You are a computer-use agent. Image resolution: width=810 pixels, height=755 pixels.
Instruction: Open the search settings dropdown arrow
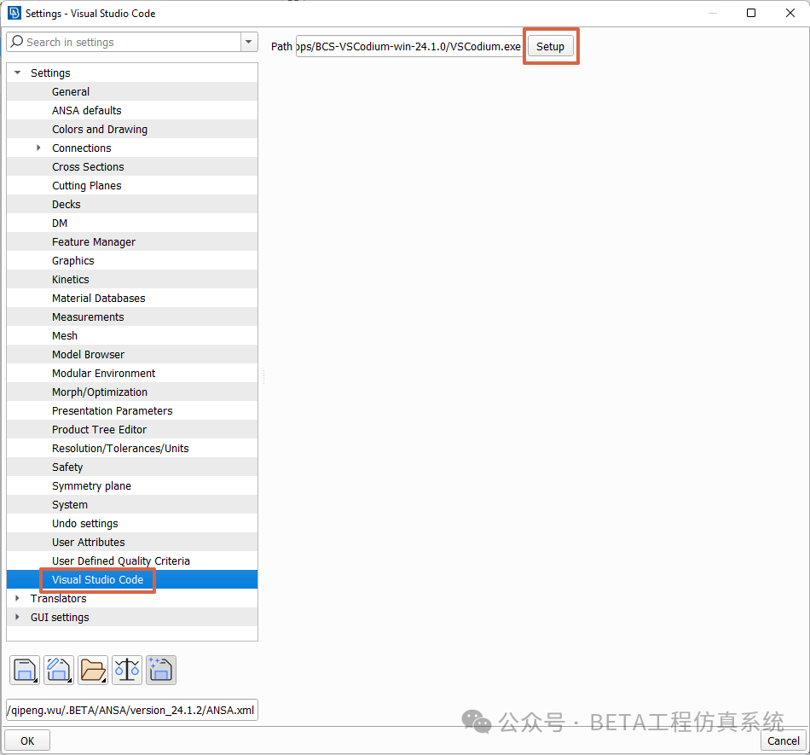click(x=248, y=42)
